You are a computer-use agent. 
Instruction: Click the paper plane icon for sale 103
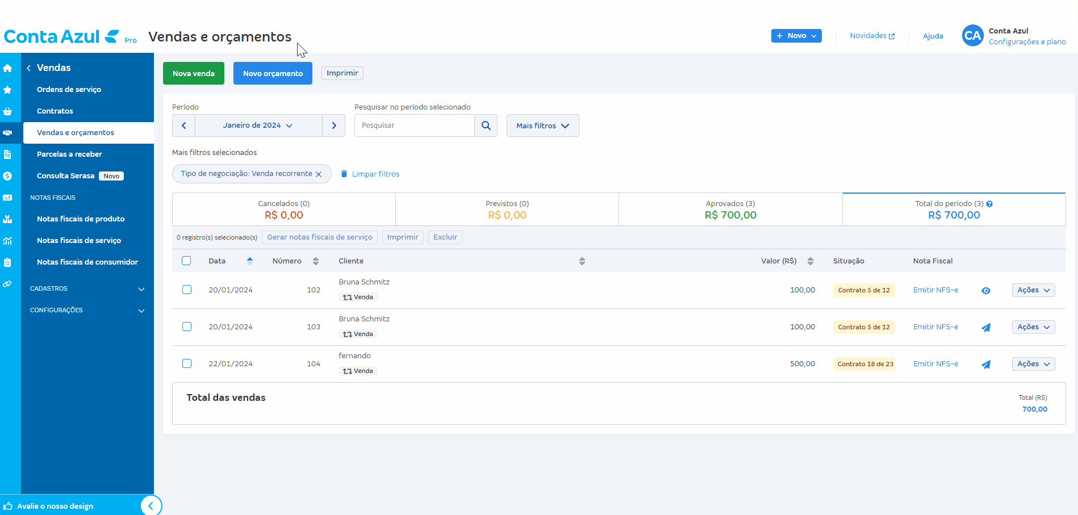(986, 328)
